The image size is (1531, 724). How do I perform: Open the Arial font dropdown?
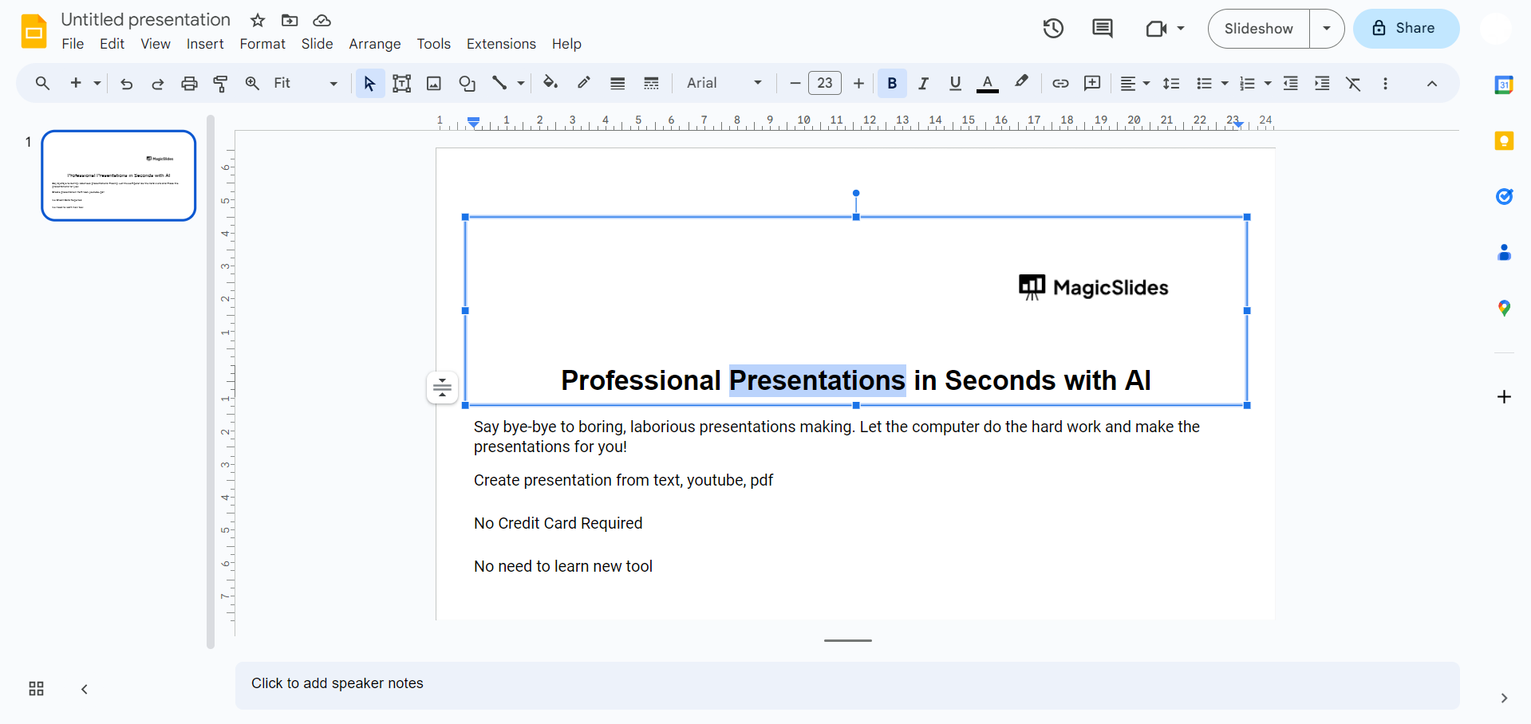click(724, 83)
